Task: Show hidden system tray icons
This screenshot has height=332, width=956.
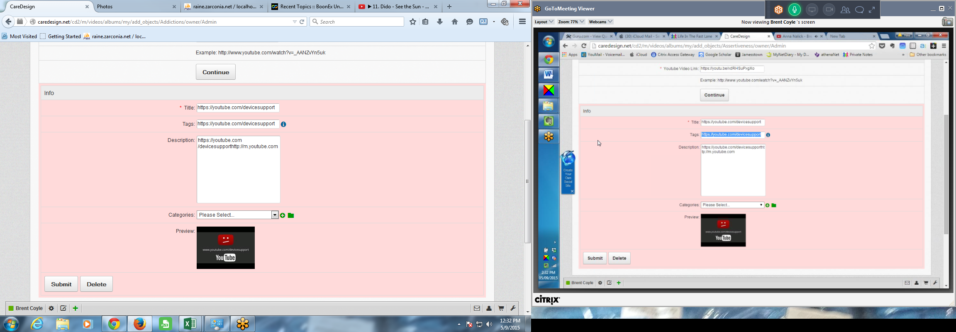Action: tap(459, 325)
